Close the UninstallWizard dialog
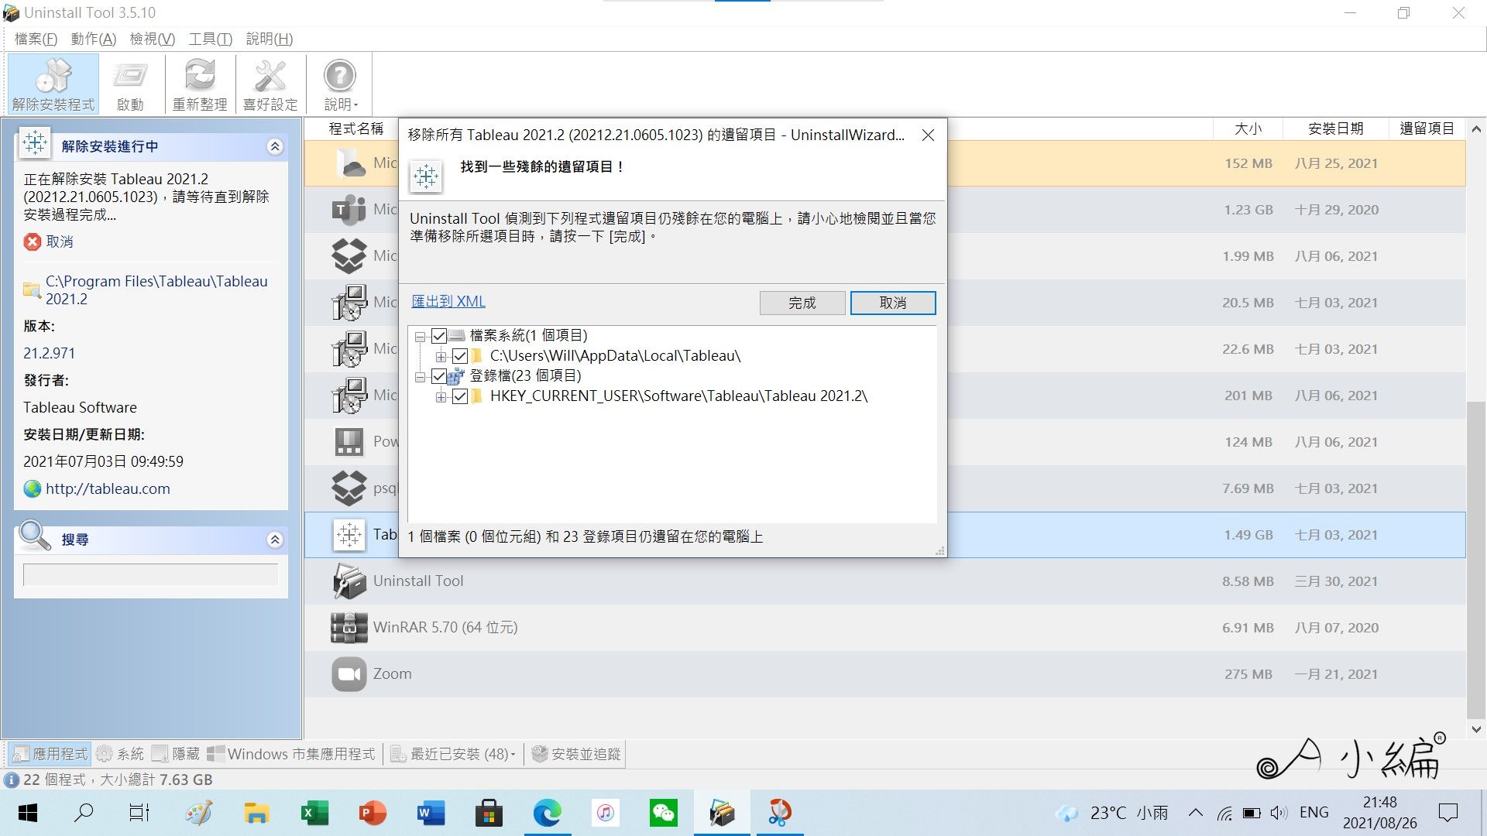The image size is (1487, 836). pyautogui.click(x=928, y=135)
